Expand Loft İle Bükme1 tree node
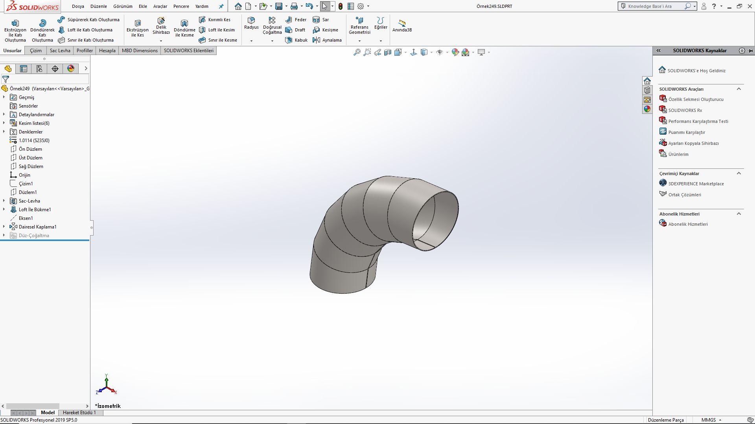755x424 pixels. click(x=4, y=209)
